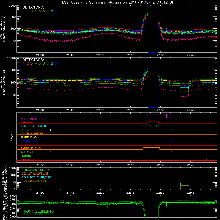Click pink detector 2 in front segments legend

(x=28, y=11)
